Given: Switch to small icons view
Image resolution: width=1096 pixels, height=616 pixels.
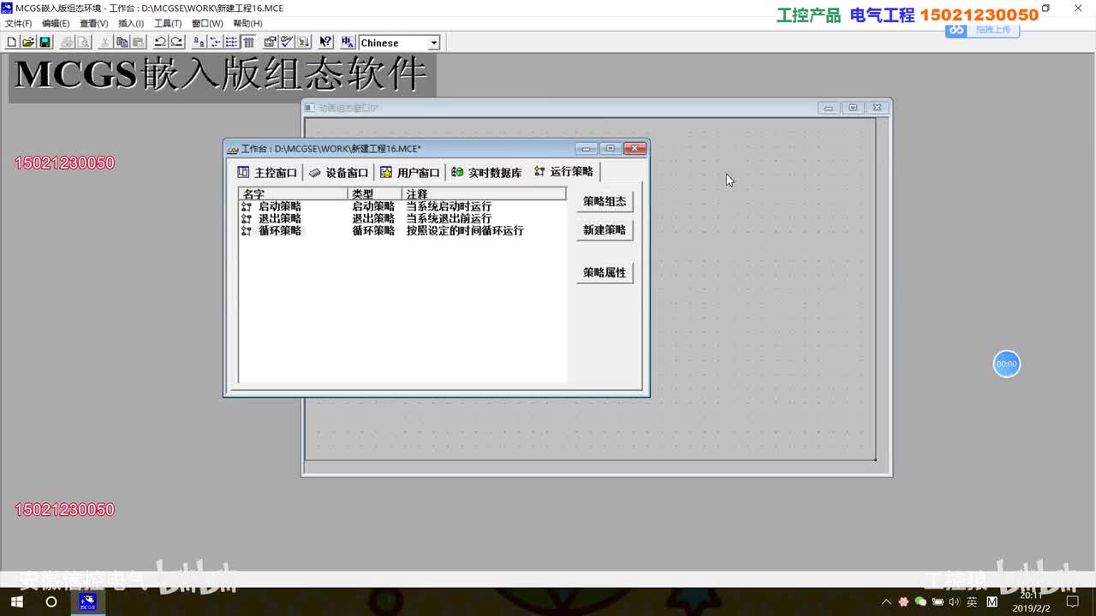Looking at the screenshot, I should (x=215, y=42).
